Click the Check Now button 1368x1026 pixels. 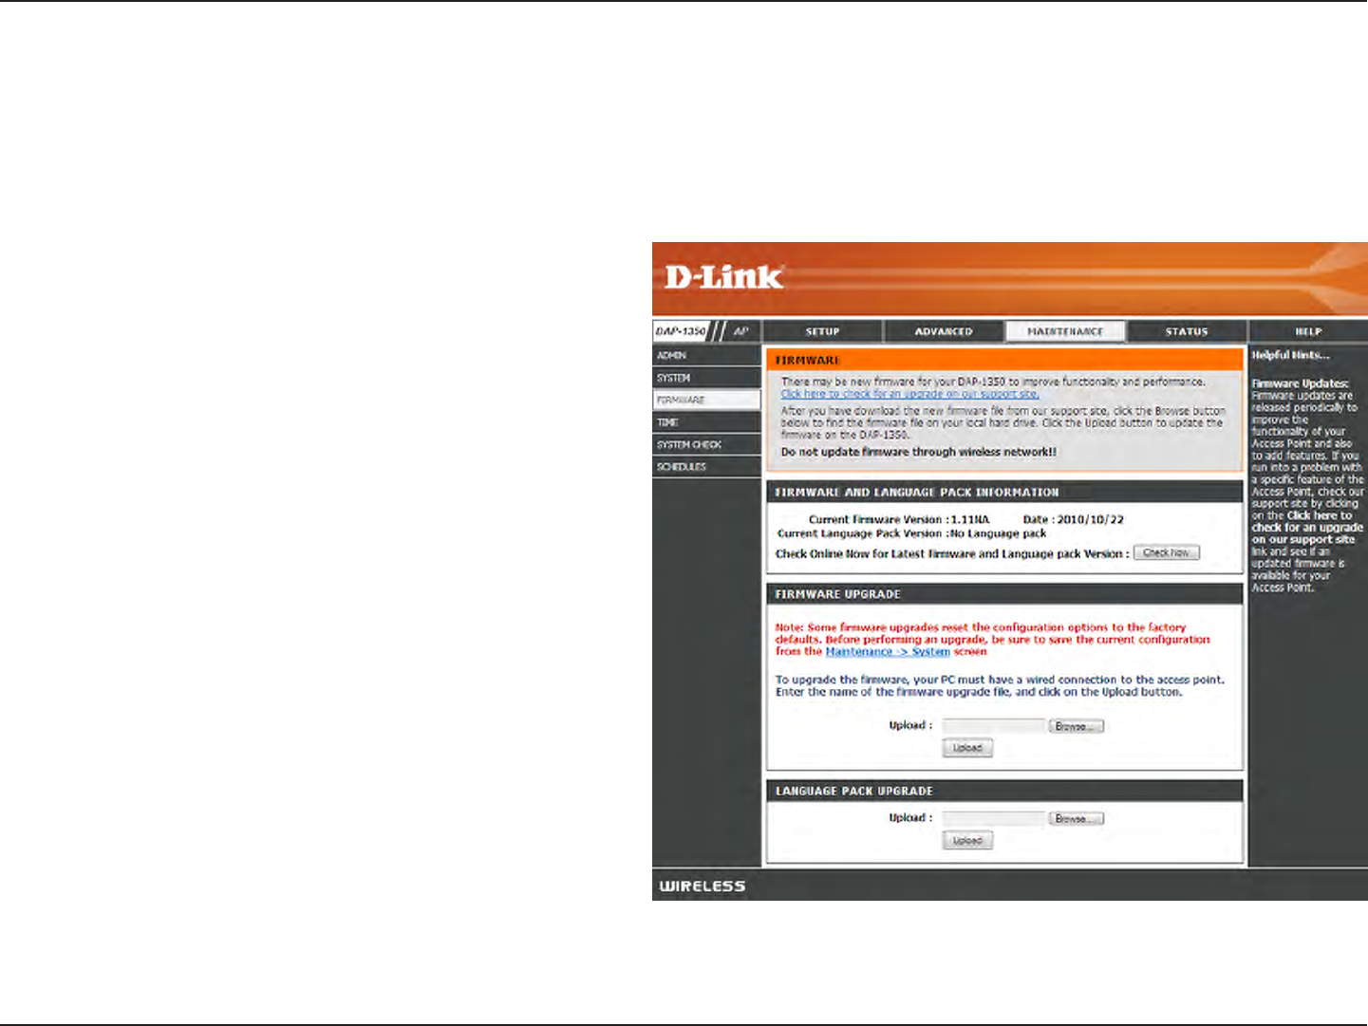click(x=1167, y=552)
